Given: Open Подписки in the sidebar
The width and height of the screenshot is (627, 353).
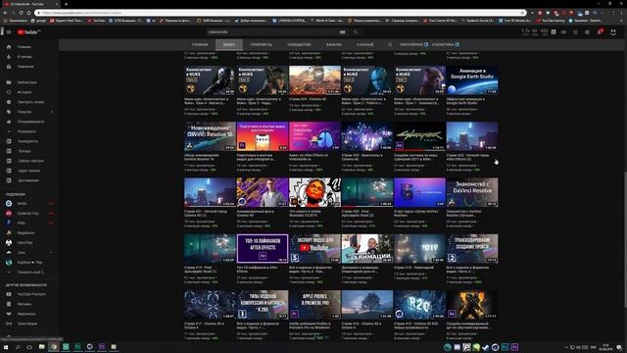Looking at the screenshot, I should click(x=29, y=67).
